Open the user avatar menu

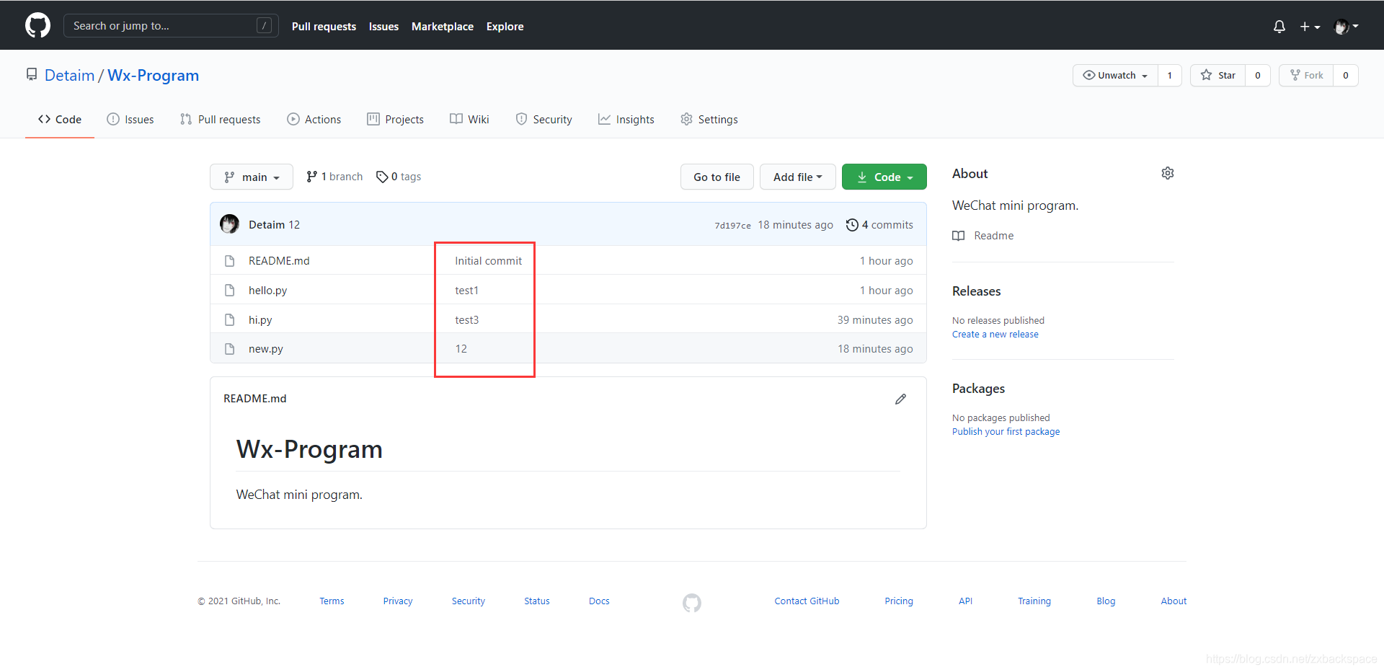coord(1346,27)
